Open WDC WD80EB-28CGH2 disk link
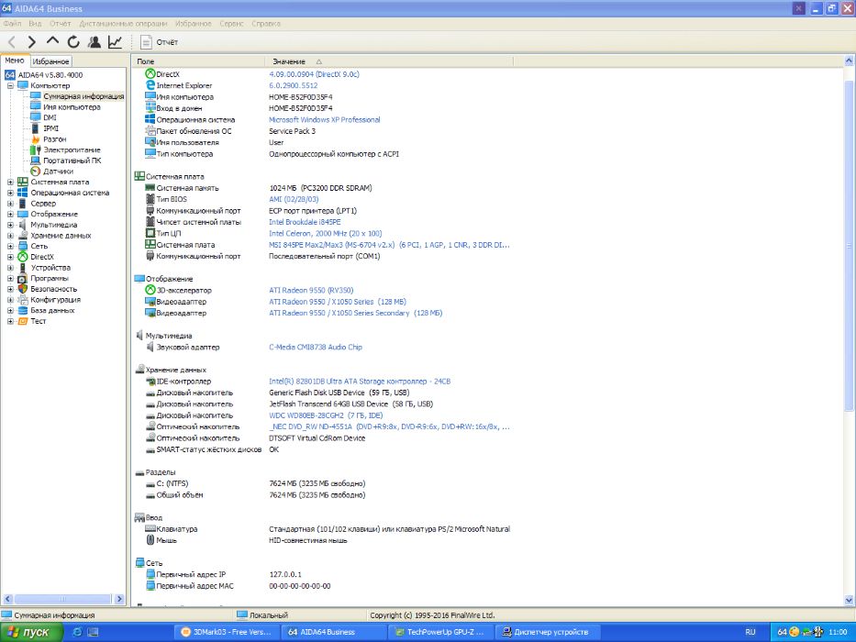The height and width of the screenshot is (642, 856). [x=326, y=415]
